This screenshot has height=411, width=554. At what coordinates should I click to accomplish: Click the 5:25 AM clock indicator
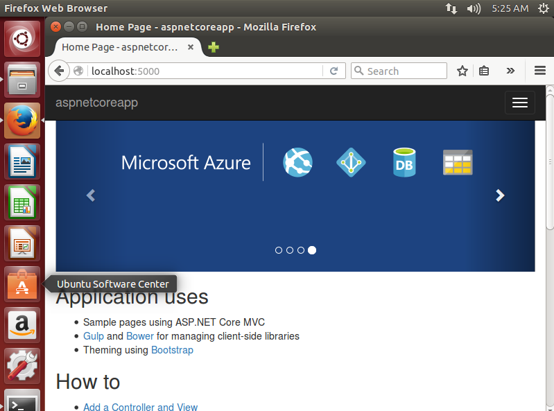(510, 8)
